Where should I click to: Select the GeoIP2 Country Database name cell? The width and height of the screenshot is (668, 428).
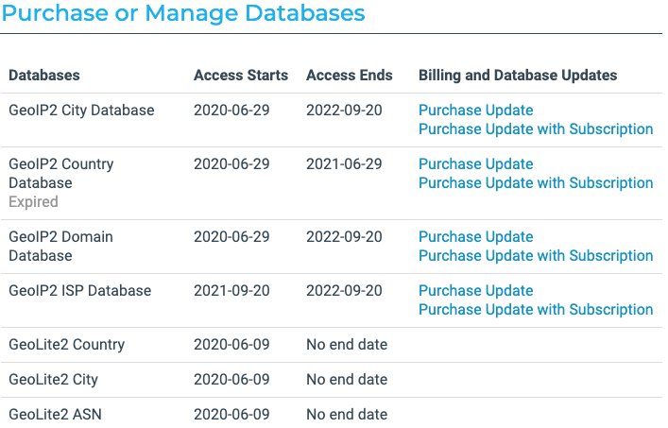point(60,173)
